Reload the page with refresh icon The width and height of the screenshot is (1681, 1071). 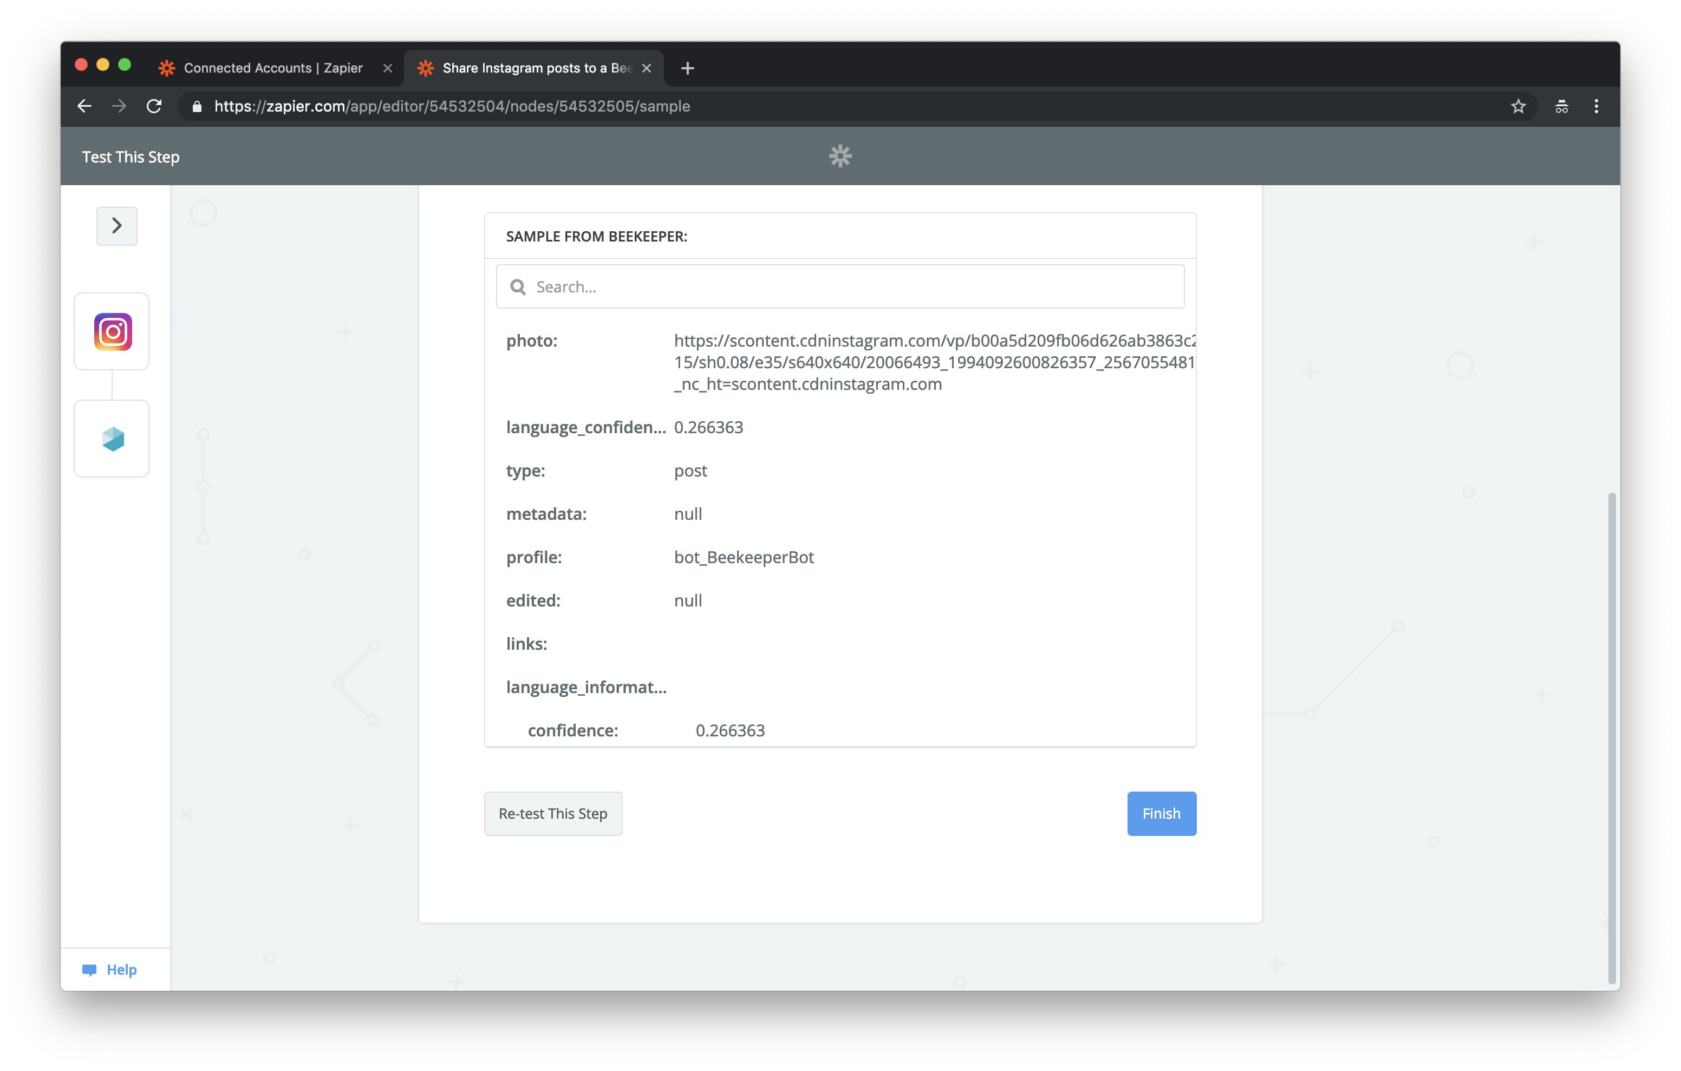154,106
